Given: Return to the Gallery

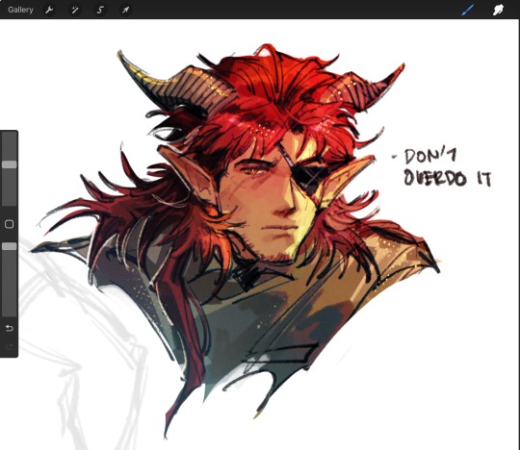Looking at the screenshot, I should tap(20, 10).
